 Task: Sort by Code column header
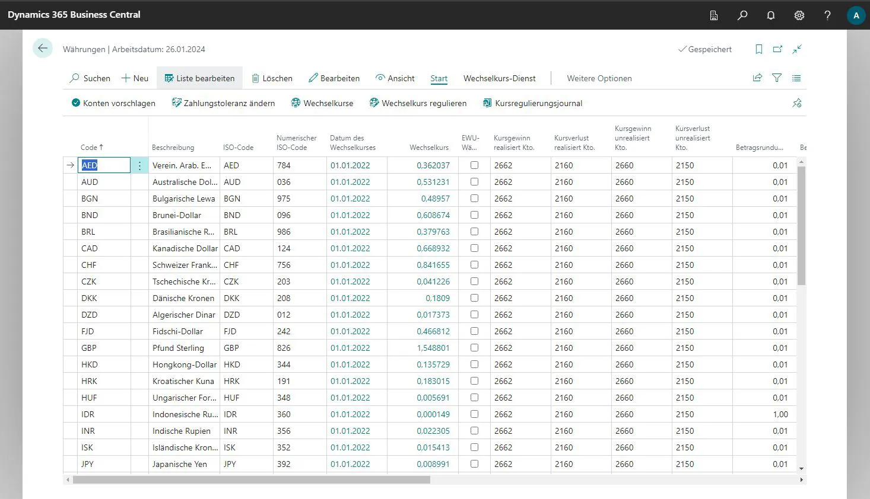tap(92, 148)
